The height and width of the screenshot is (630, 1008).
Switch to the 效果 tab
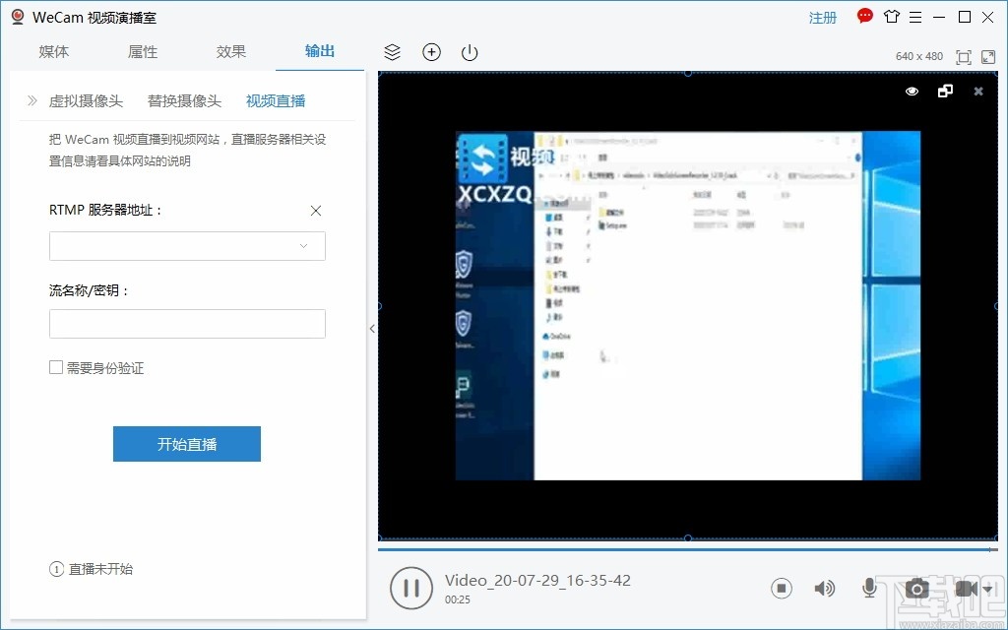[x=230, y=51]
